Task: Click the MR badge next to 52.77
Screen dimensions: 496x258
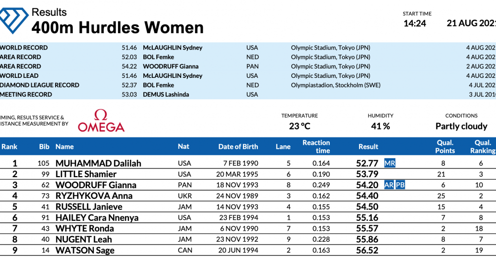Action: tap(390, 163)
